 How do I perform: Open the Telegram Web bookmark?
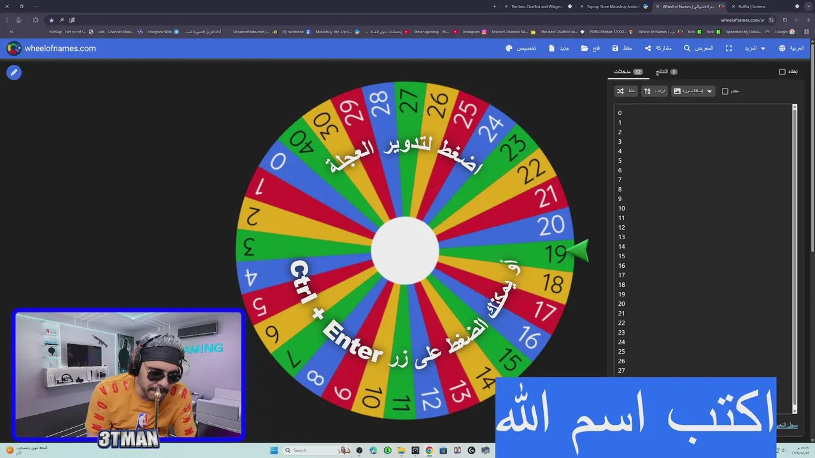point(163,32)
